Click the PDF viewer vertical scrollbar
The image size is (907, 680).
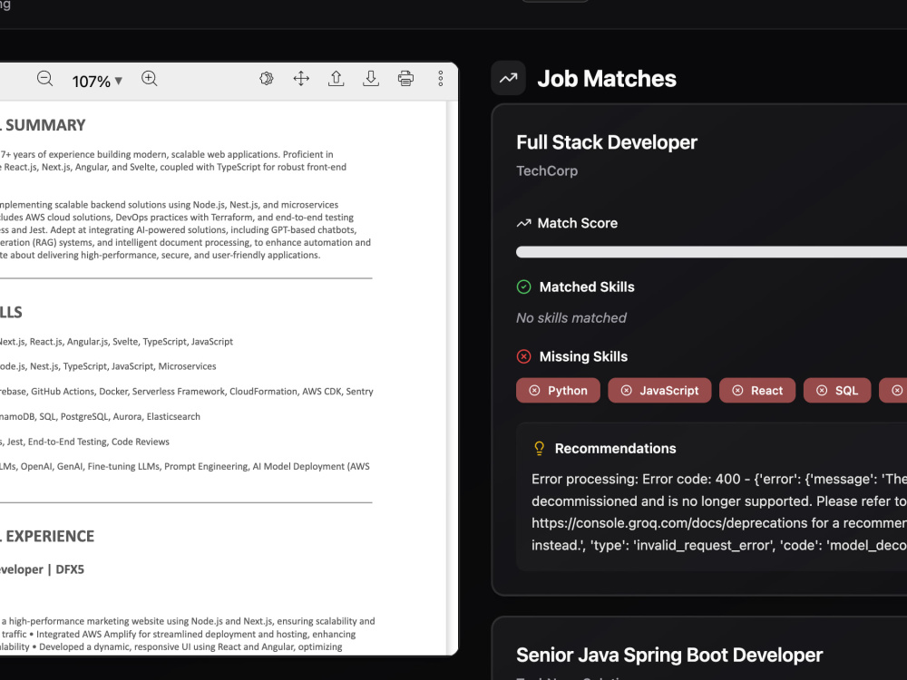[452, 378]
